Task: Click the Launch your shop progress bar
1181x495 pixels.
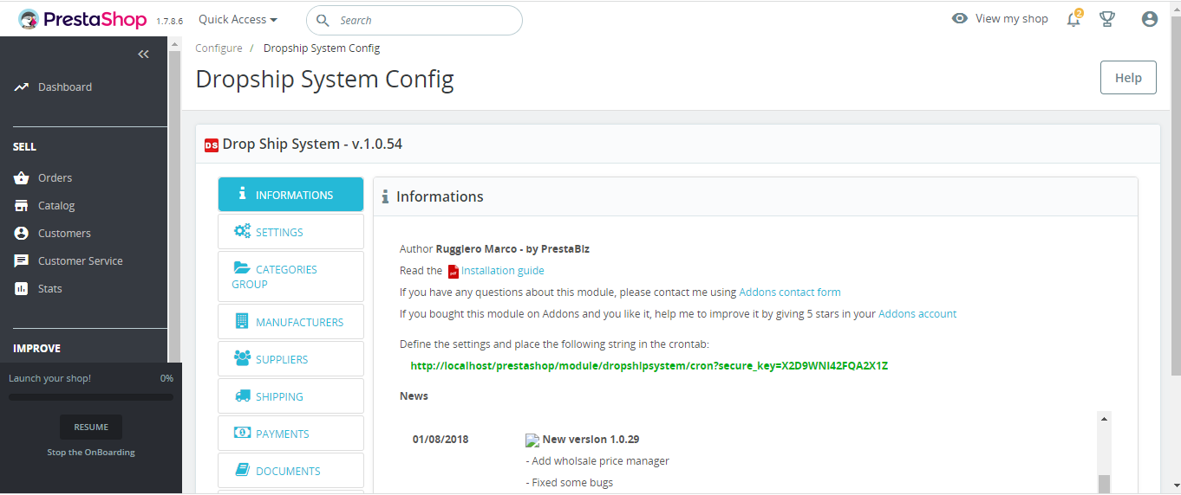Action: click(x=91, y=397)
